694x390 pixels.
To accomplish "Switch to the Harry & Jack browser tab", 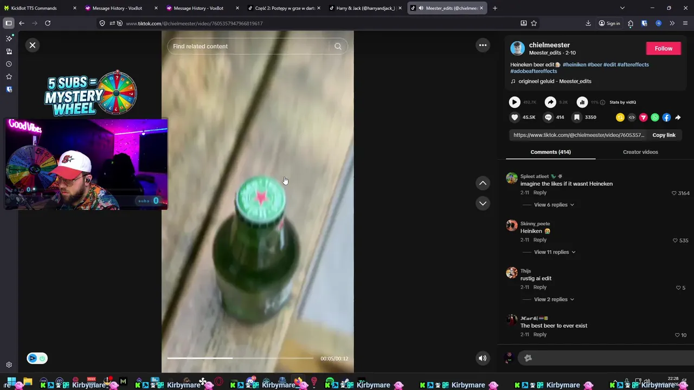I will coord(366,8).
